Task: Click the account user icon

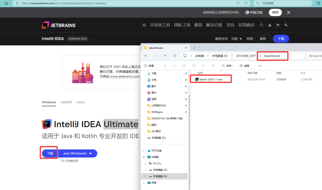Action: (x=269, y=25)
